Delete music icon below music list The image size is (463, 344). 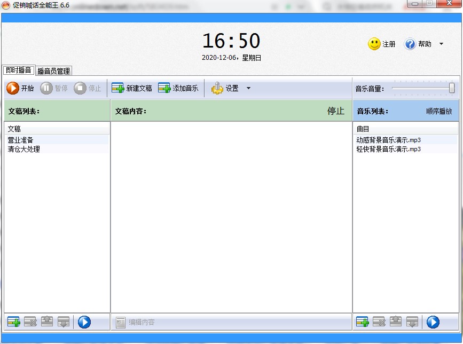coord(379,322)
